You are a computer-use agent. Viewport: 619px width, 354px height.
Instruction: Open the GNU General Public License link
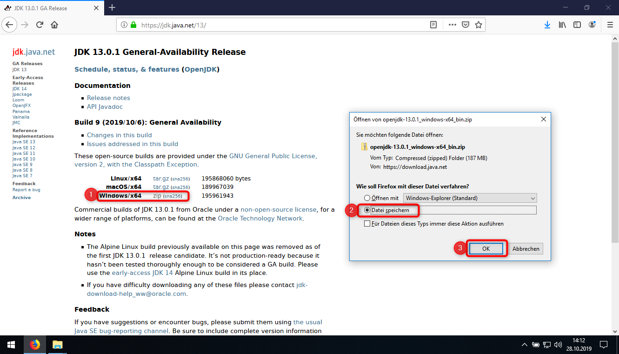click(x=273, y=156)
